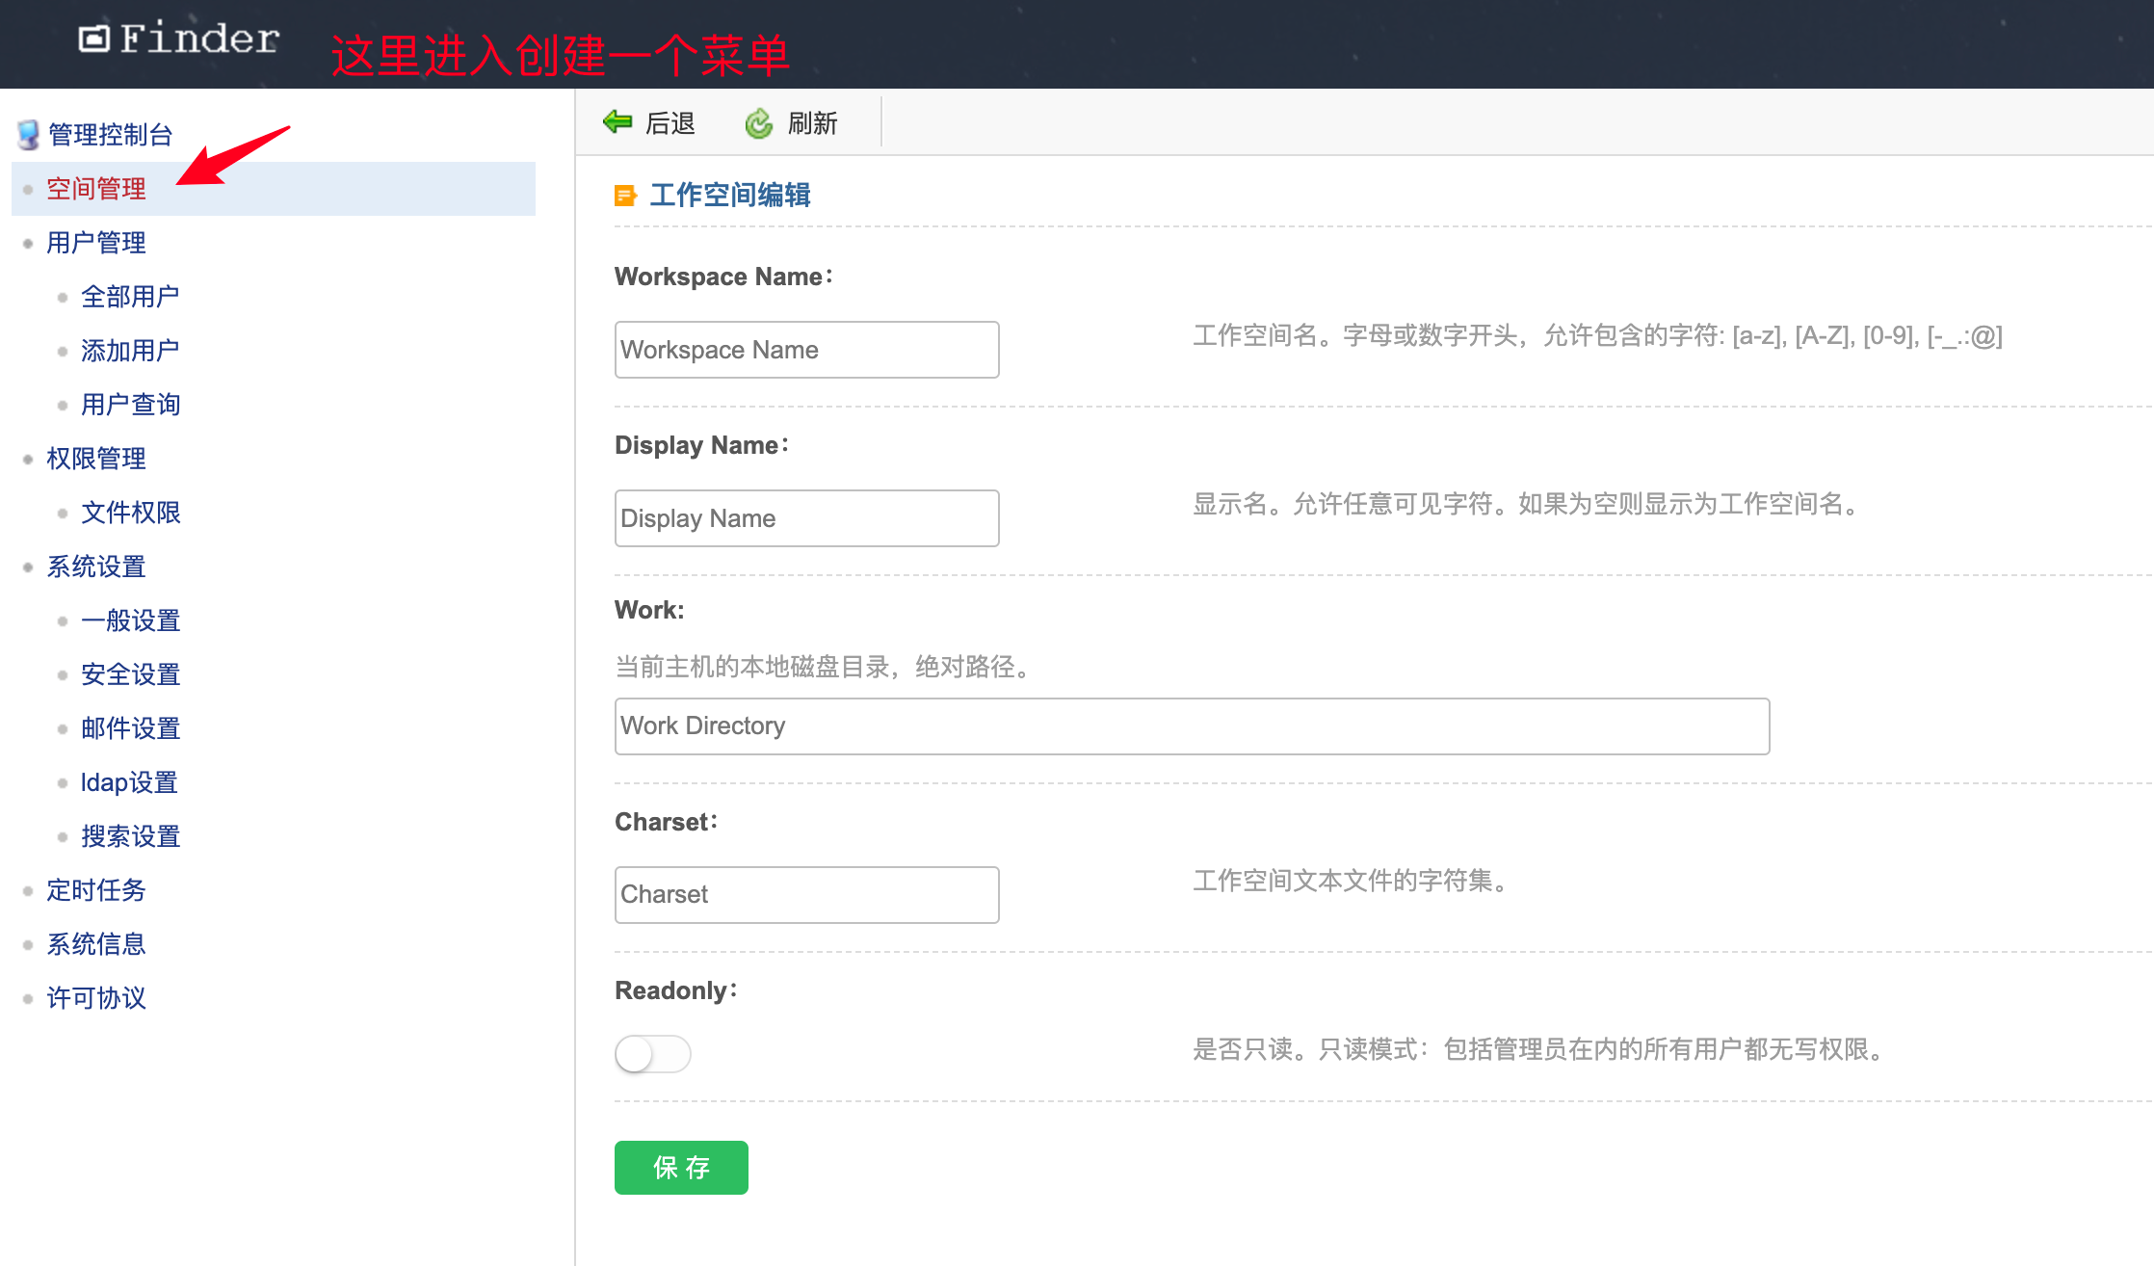Open ldap设置 in sidebar
Image resolution: width=2154 pixels, height=1266 pixels.
pyautogui.click(x=129, y=782)
